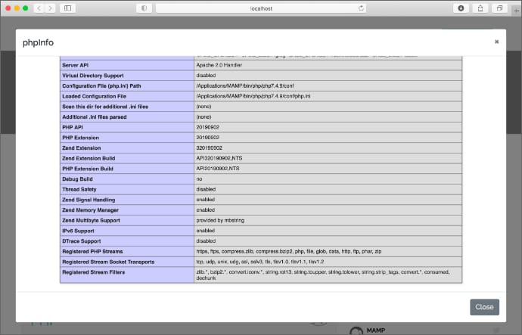Viewport: 522px width, 335px height.
Task: Open the Share menu in the toolbar
Action: point(480,8)
